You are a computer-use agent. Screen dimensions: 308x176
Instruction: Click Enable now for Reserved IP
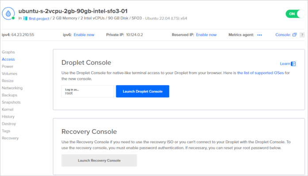coord(206,35)
